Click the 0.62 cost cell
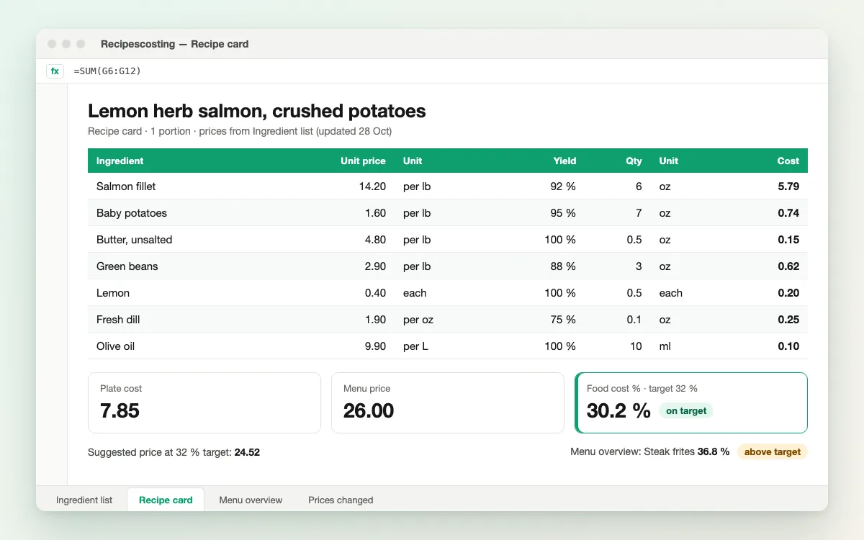This screenshot has width=864, height=540. tap(788, 266)
